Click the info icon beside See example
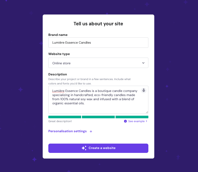This screenshot has width=198, height=172. click(125, 121)
